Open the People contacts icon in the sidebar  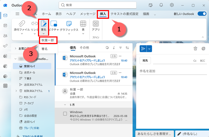(x=5, y=36)
